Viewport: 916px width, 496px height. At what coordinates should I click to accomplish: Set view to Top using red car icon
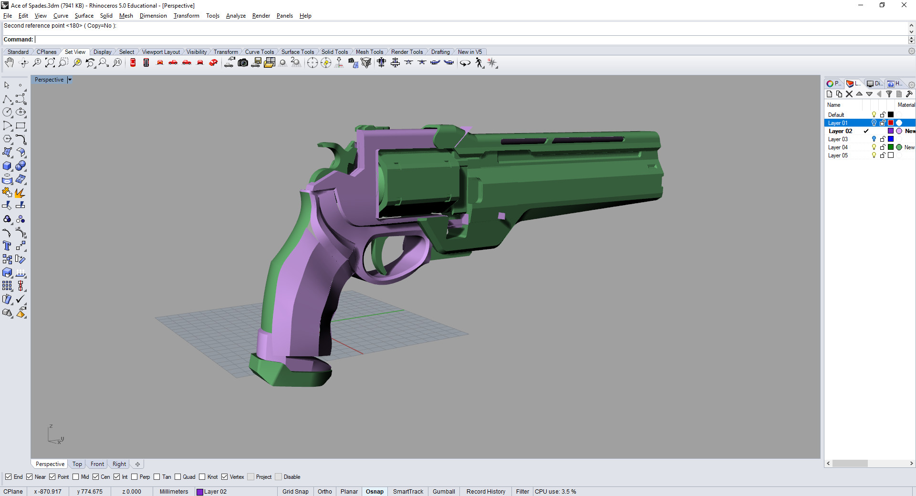pos(133,62)
